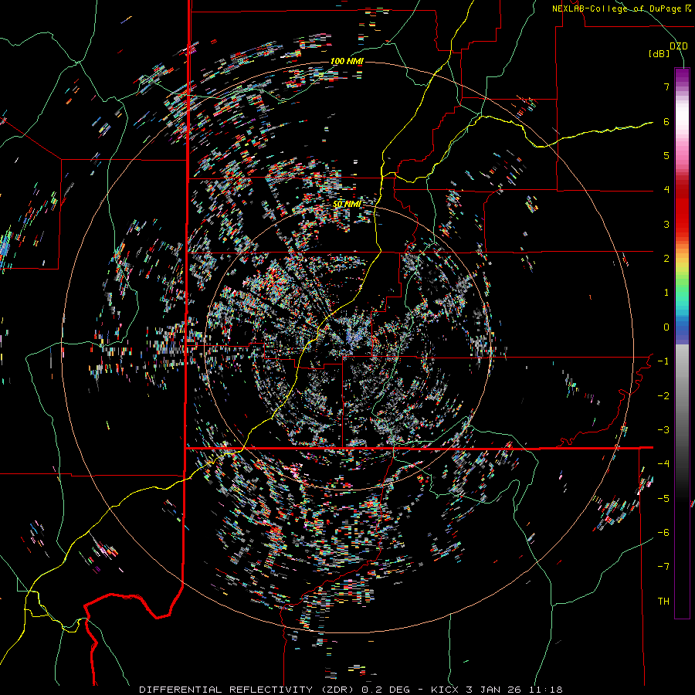
Task: Click the 4 value on color scale
Action: [x=666, y=190]
